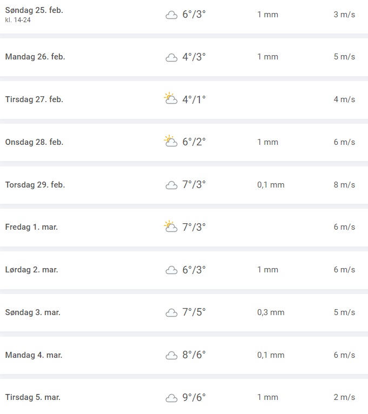
Task: Click 0,1 mm precipitation for Mandag 4. mar.
Action: click(x=271, y=355)
